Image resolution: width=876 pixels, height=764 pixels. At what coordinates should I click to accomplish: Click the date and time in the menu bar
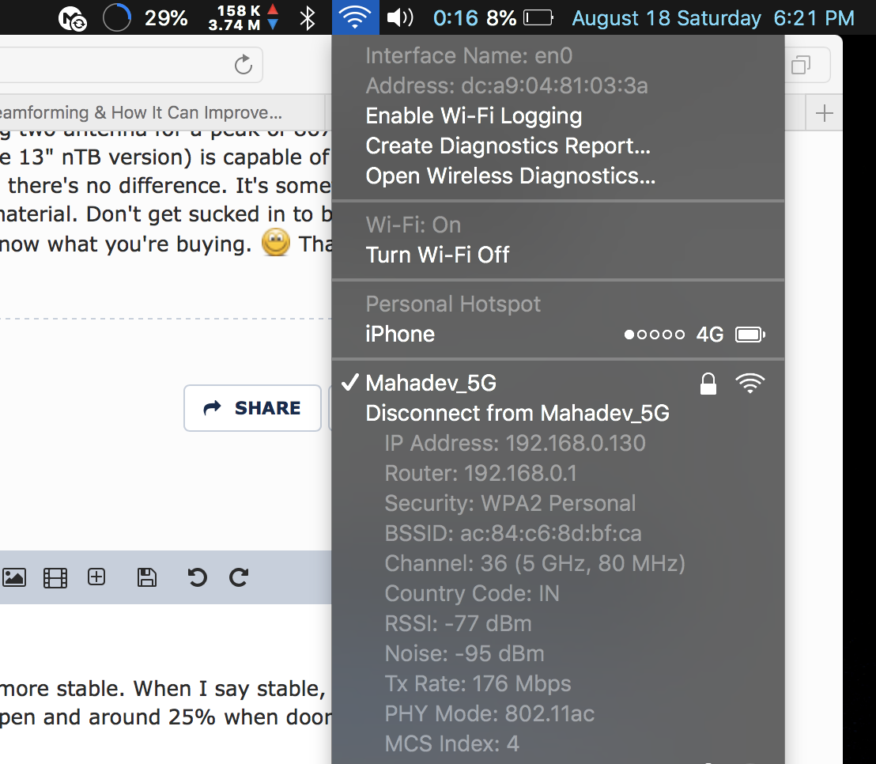(713, 18)
